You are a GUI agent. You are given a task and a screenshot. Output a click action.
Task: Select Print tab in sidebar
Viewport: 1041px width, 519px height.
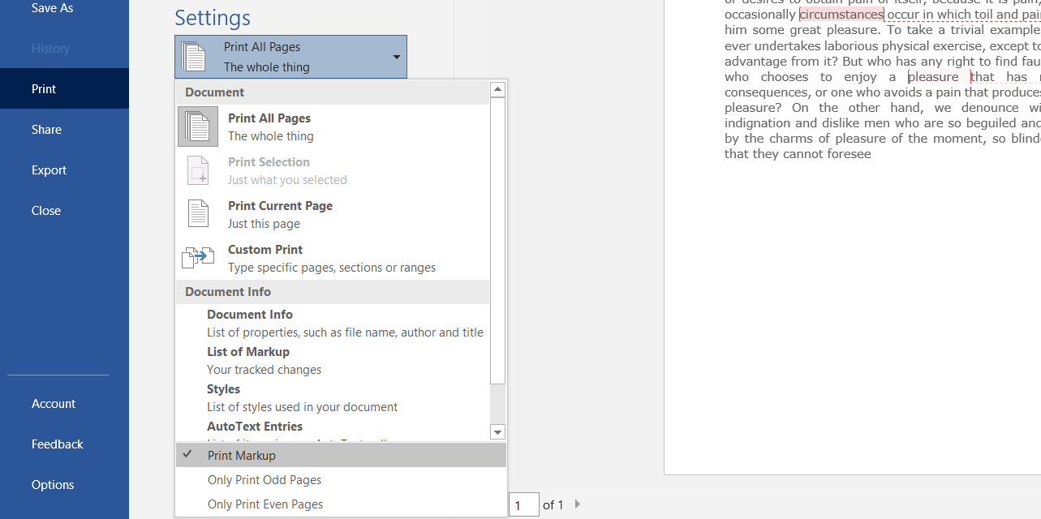tap(64, 89)
